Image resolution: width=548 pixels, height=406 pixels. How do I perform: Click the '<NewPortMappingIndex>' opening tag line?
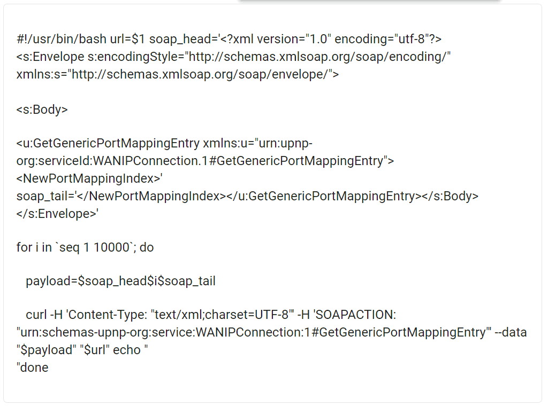click(89, 178)
